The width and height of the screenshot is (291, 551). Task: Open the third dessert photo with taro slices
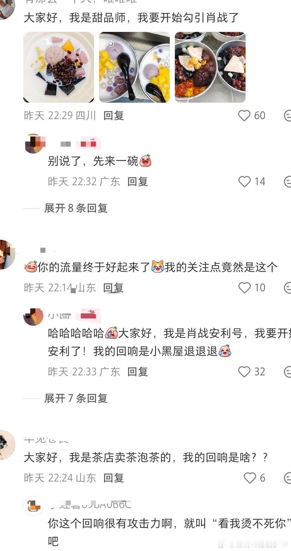pyautogui.click(x=210, y=67)
